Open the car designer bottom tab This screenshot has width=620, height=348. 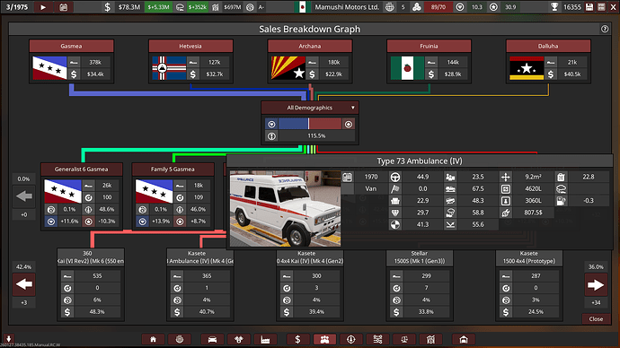(x=212, y=339)
